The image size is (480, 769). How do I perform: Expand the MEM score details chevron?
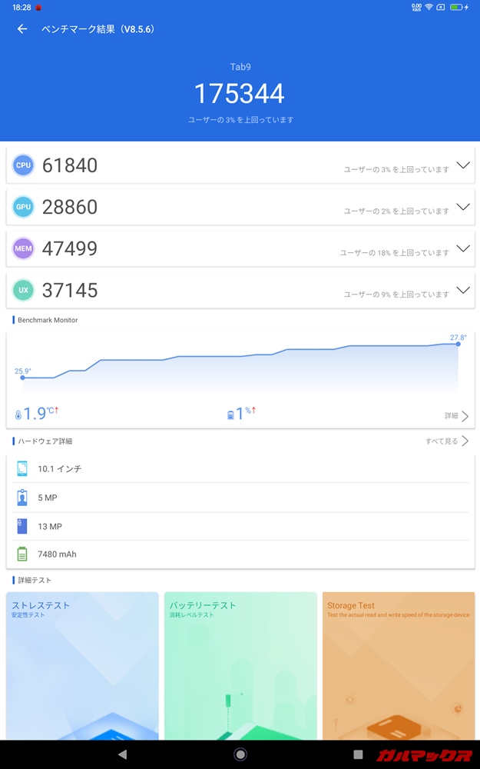[462, 248]
